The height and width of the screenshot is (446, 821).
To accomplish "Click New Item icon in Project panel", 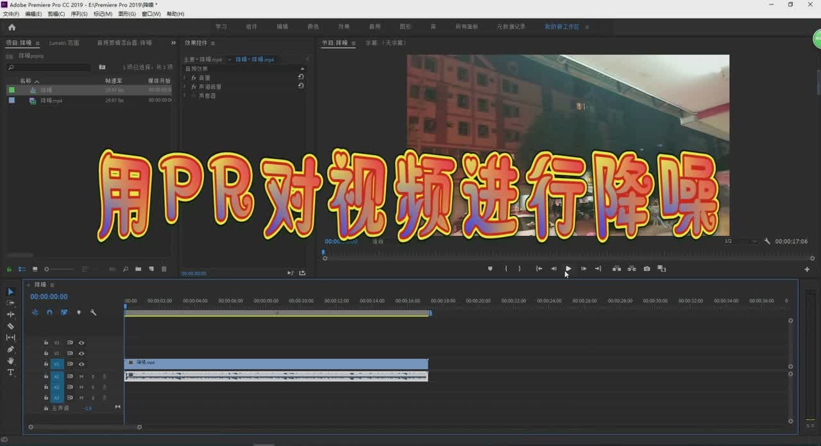I will 151,269.
